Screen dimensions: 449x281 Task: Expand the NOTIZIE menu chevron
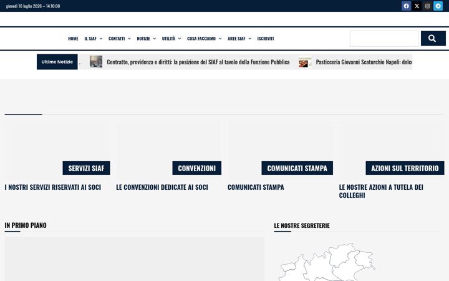pyautogui.click(x=155, y=39)
